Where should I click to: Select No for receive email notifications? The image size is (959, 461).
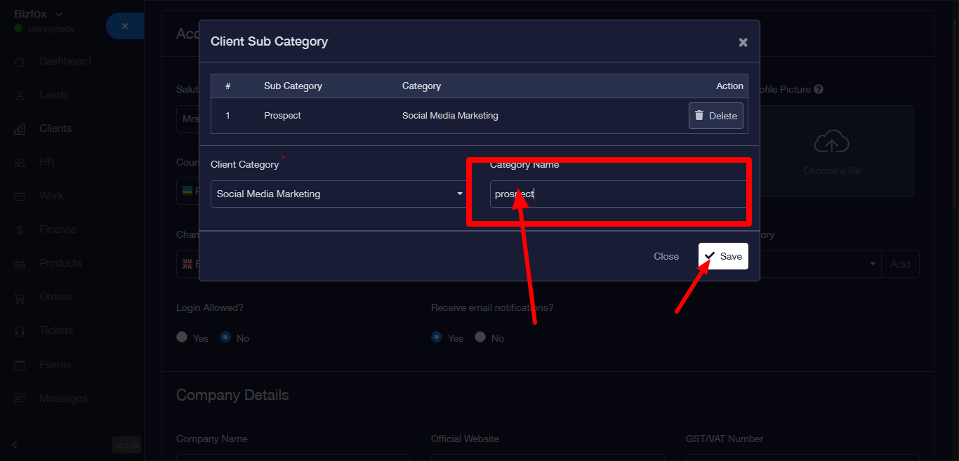point(480,337)
